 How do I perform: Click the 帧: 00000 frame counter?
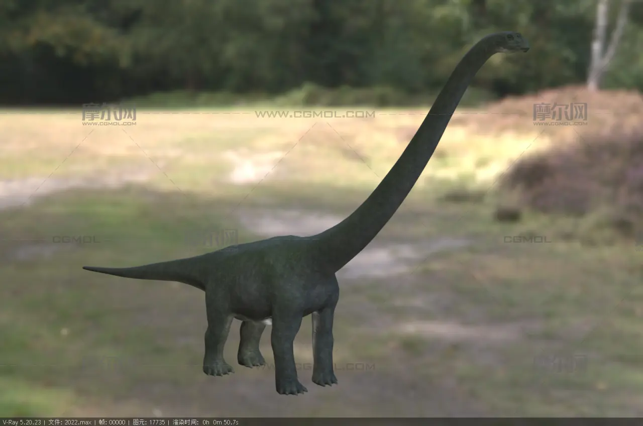coord(112,422)
